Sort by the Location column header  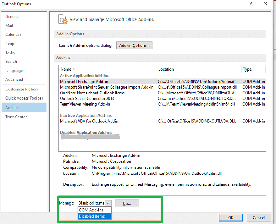coord(199,69)
